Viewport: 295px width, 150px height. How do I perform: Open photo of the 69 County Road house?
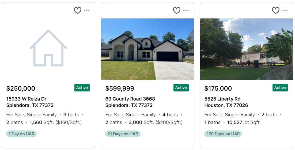(147, 49)
